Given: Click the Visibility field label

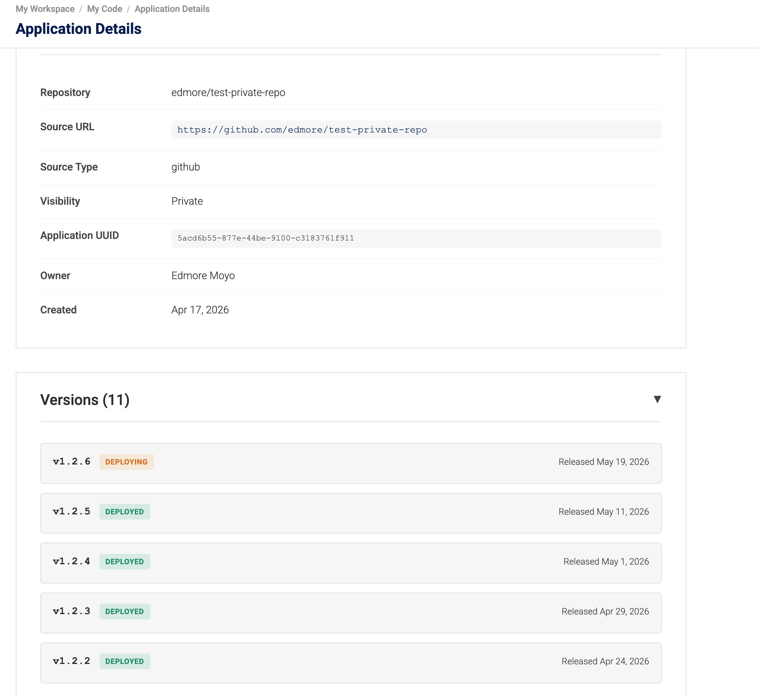Looking at the screenshot, I should click(60, 201).
